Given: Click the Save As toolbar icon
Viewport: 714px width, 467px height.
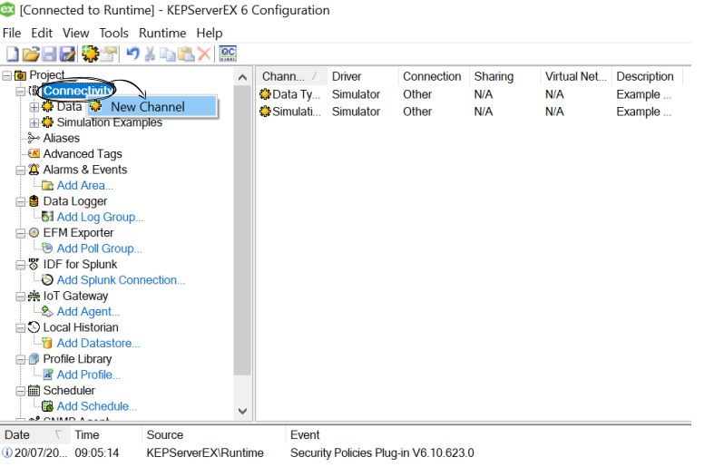Looking at the screenshot, I should [x=65, y=54].
